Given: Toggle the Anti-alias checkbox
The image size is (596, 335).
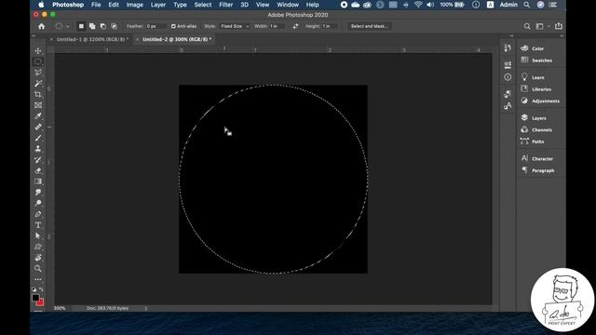Looking at the screenshot, I should pos(173,26).
